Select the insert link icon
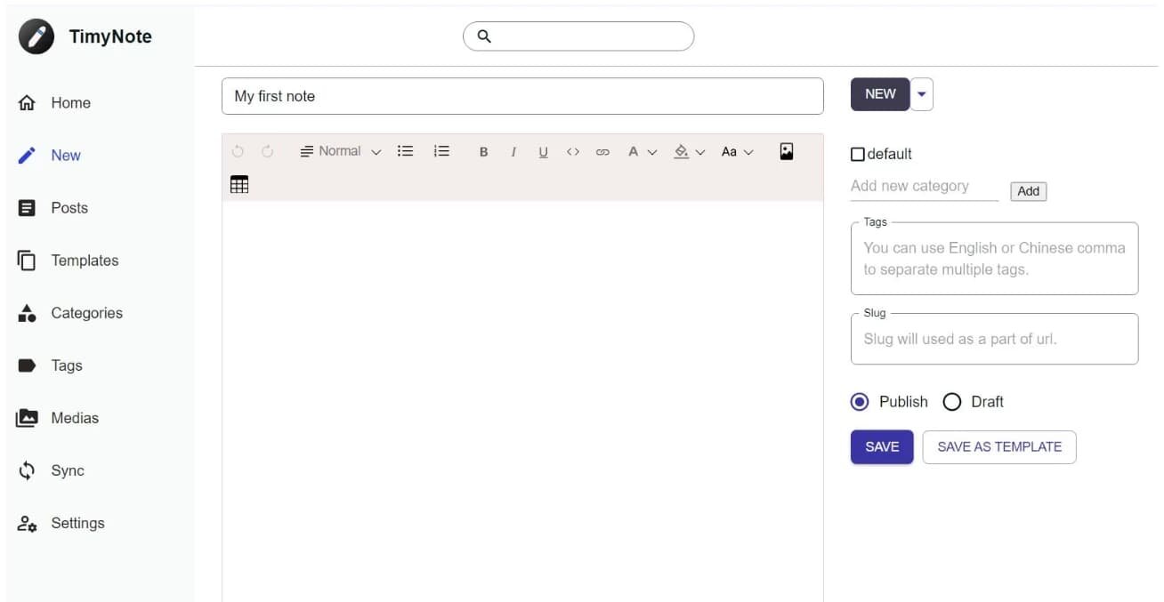The image size is (1164, 602). (602, 151)
